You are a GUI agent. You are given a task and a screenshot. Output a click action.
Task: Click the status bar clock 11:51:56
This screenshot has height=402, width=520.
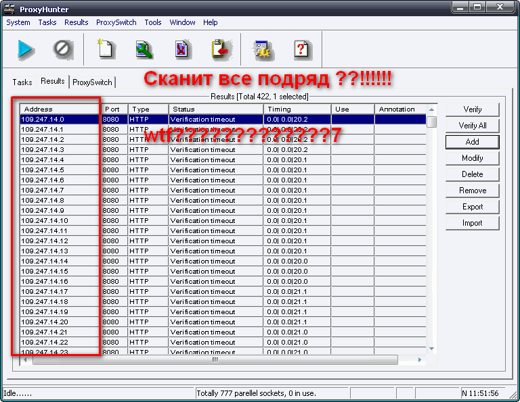(480, 393)
